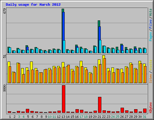The height and width of the screenshot is (120, 154).
Task: Click the blue files bar for day 26
Action: click(x=122, y=48)
